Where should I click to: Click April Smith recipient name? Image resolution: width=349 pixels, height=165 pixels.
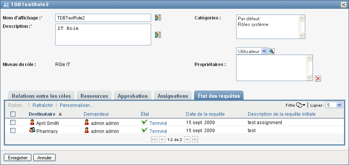[x=48, y=123]
